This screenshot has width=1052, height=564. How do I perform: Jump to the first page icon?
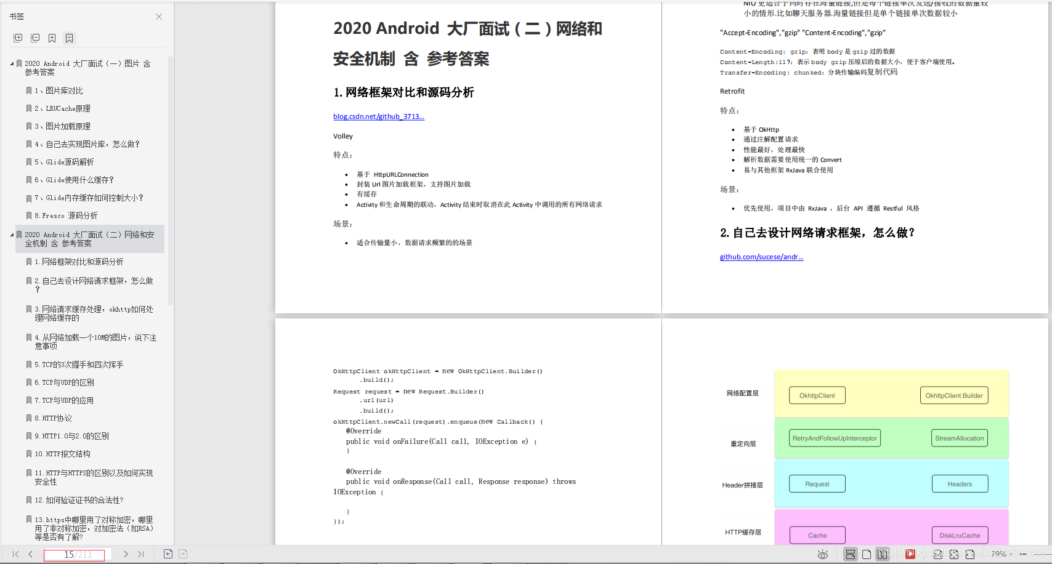tap(14, 554)
